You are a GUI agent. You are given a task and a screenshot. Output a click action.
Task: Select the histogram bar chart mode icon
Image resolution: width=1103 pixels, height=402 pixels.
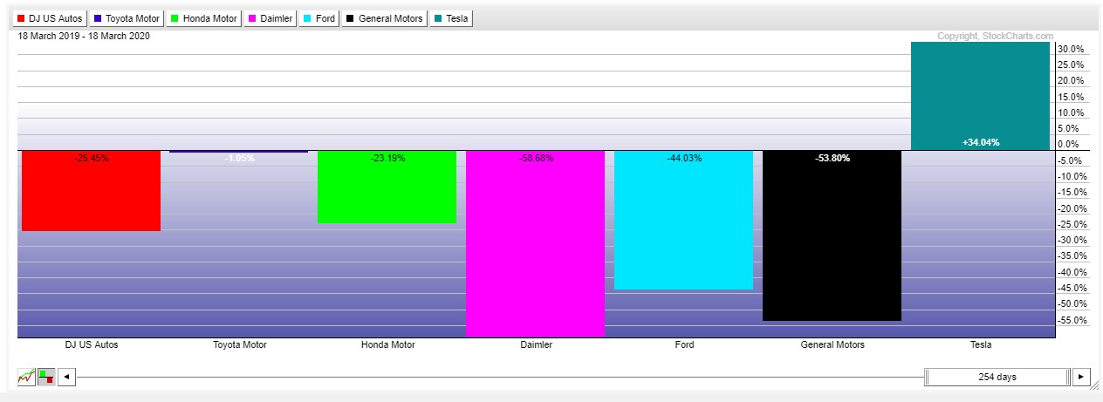tap(46, 377)
